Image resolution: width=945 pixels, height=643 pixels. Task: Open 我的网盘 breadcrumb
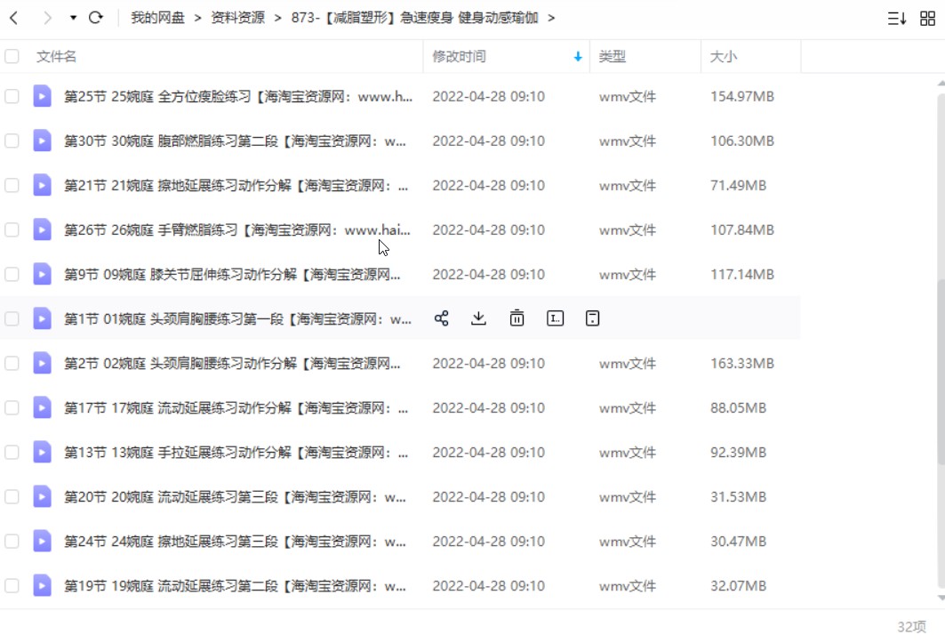coord(157,18)
